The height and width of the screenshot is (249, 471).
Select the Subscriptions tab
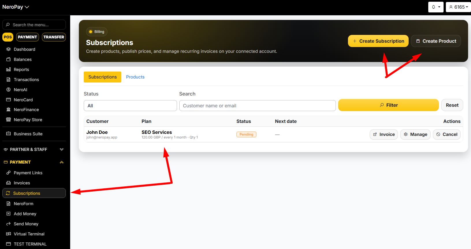click(103, 77)
